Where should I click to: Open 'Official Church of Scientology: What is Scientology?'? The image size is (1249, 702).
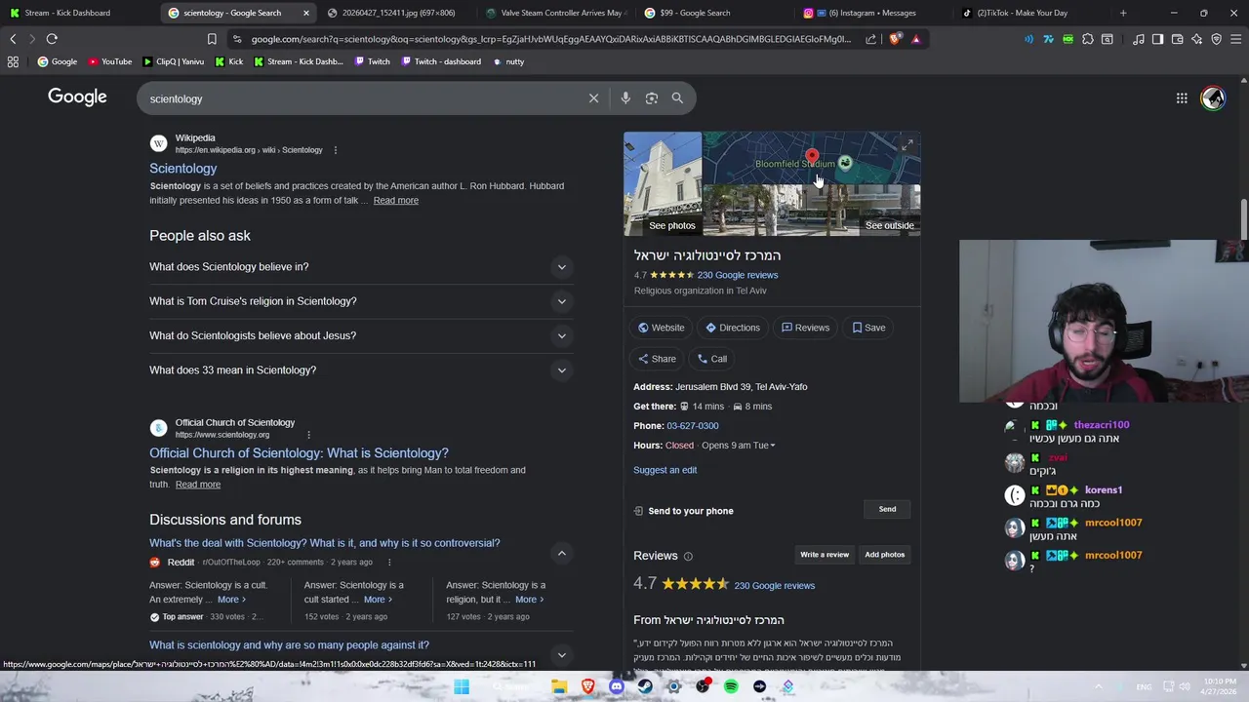(299, 453)
